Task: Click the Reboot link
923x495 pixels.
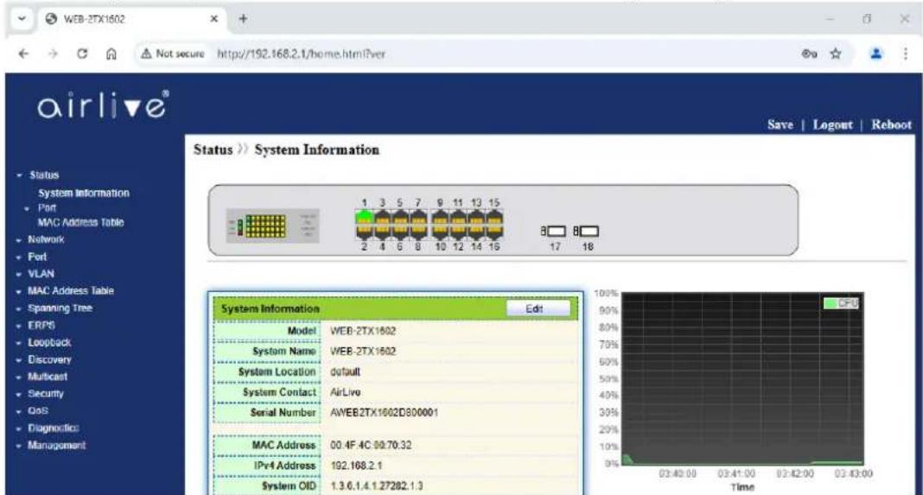Action: pos(891,124)
